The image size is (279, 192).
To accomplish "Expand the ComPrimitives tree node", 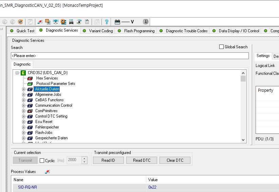I will (23, 111).
